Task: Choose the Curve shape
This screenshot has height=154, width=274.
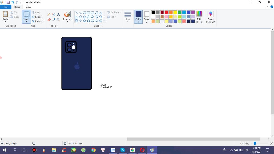Action: tap(80, 13)
